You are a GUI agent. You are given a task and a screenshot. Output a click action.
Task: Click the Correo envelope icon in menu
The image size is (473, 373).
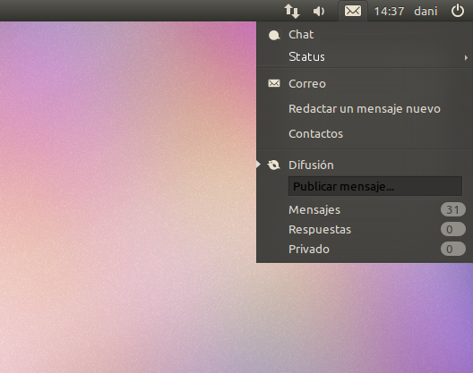[274, 83]
